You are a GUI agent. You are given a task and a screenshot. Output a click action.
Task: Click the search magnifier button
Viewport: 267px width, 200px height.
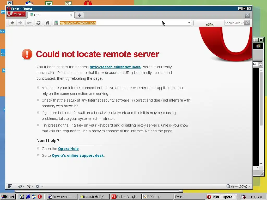[x=247, y=23]
